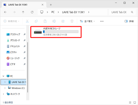Viewport: 138px width, 105px height.
Task: Minimize the File Explorer window
Action: tap(116, 3)
